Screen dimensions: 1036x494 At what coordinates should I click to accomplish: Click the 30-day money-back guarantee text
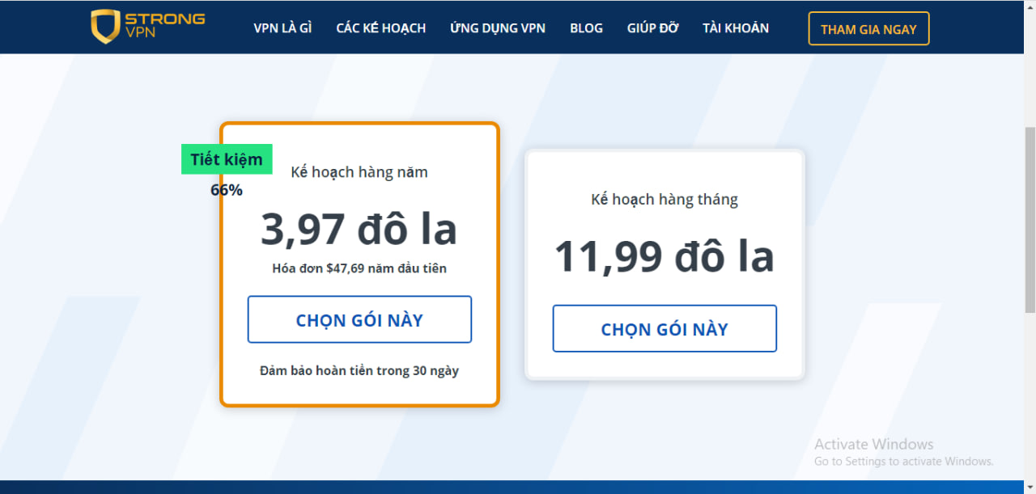359,370
